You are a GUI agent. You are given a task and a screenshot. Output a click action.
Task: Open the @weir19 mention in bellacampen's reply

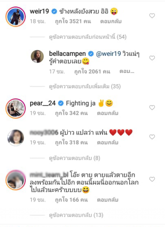[109, 54]
